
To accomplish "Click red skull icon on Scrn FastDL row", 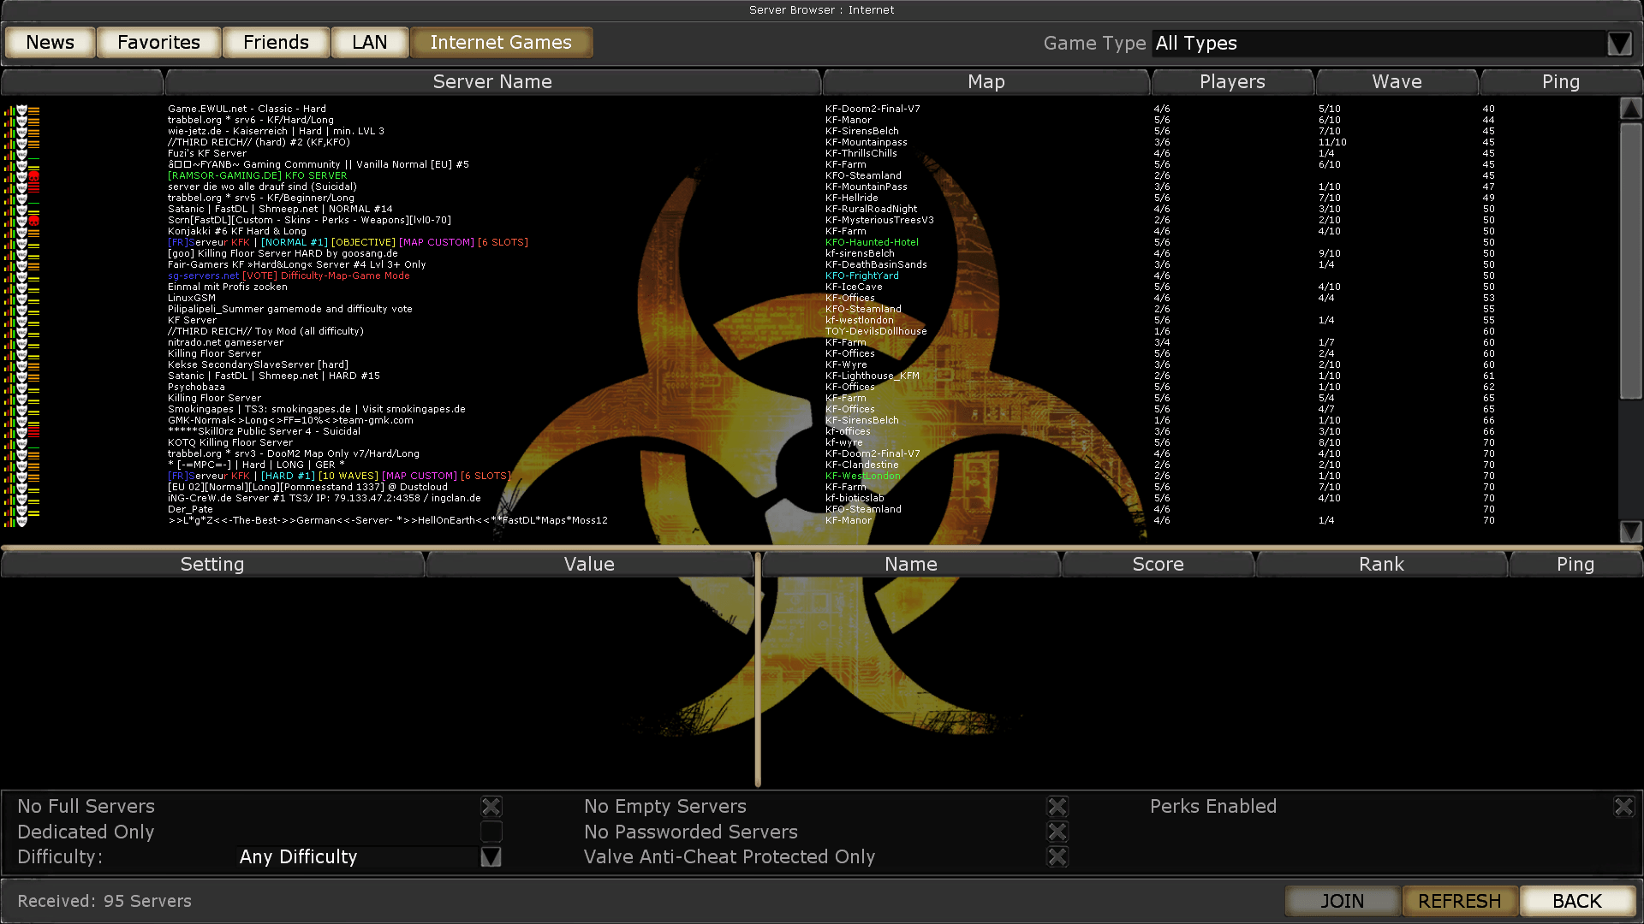I will click(x=34, y=221).
